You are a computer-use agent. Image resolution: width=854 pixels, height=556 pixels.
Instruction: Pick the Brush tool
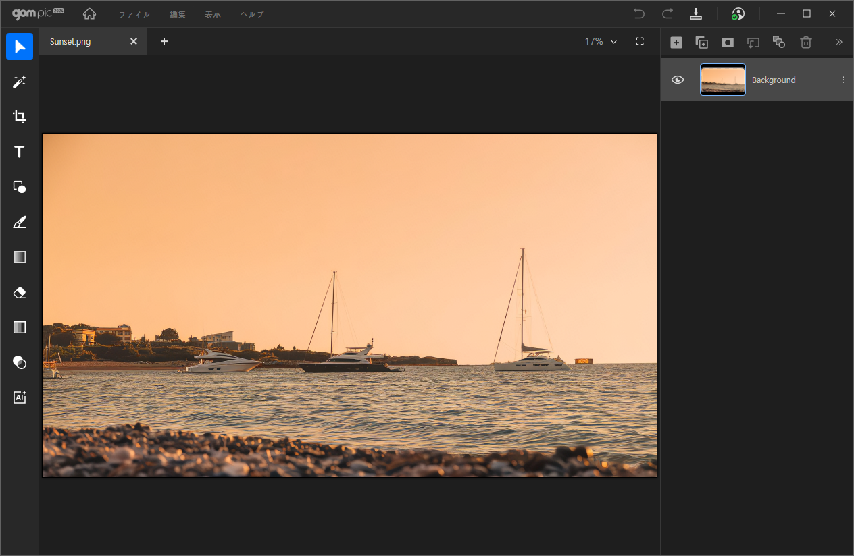click(x=20, y=222)
